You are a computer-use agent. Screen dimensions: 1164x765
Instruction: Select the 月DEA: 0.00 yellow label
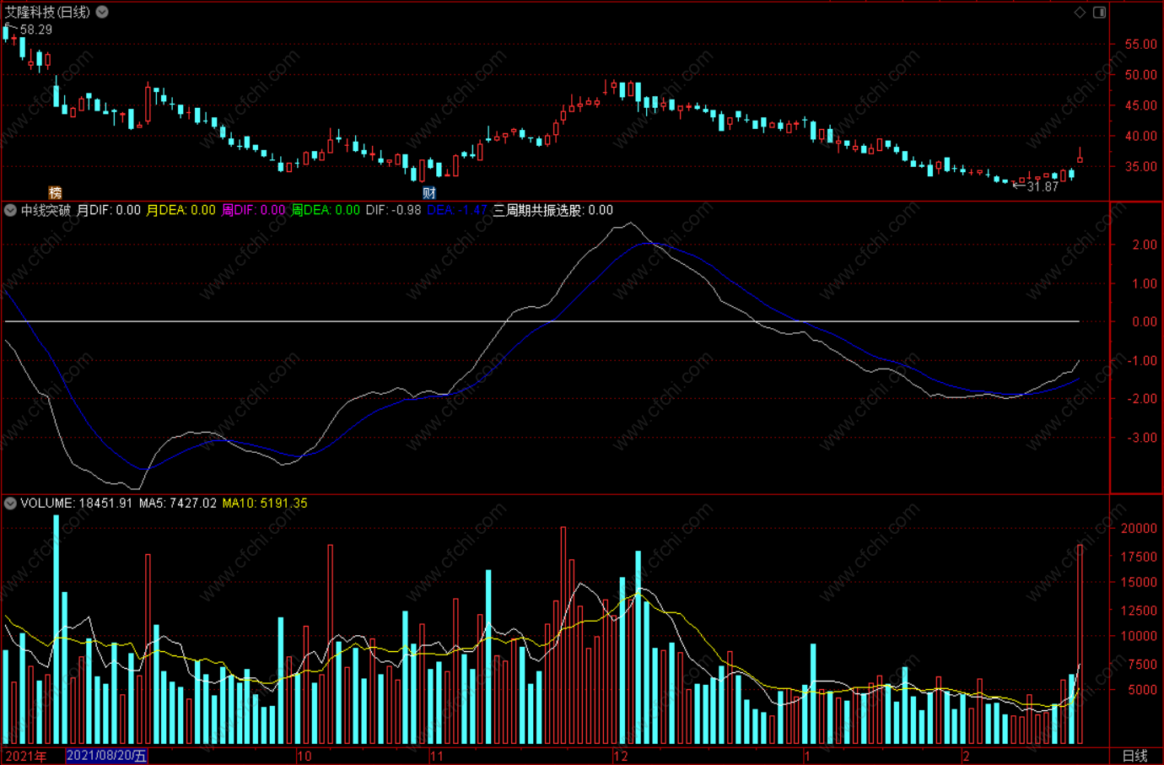pos(181,210)
